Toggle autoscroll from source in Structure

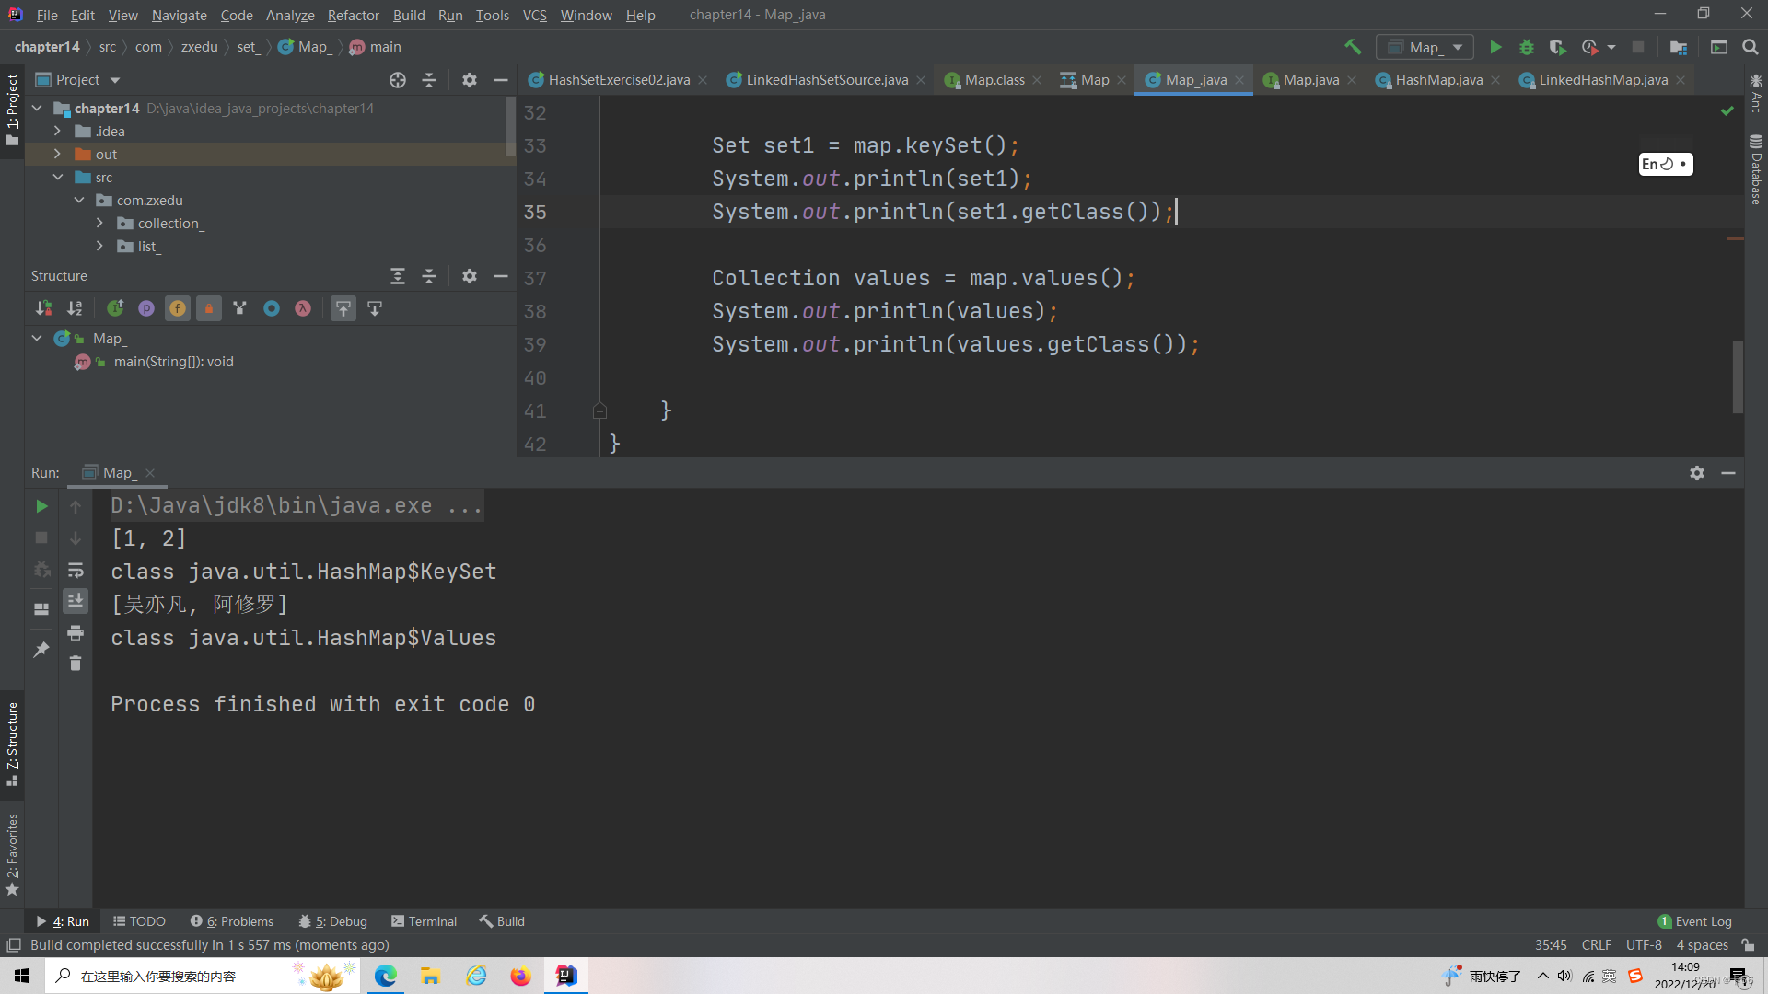coord(375,308)
